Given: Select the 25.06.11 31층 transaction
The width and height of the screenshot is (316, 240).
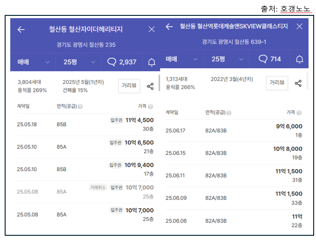Looking at the screenshot, I should (x=234, y=176).
